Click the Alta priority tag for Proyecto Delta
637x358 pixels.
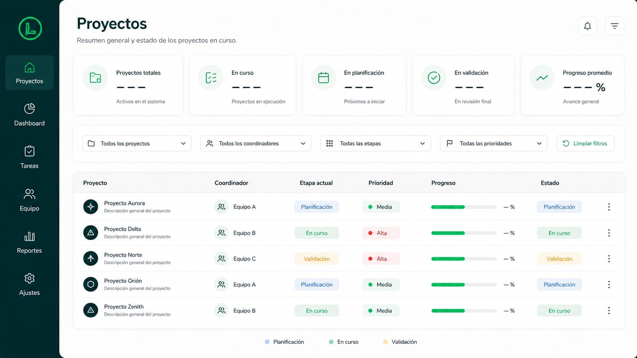(381, 233)
